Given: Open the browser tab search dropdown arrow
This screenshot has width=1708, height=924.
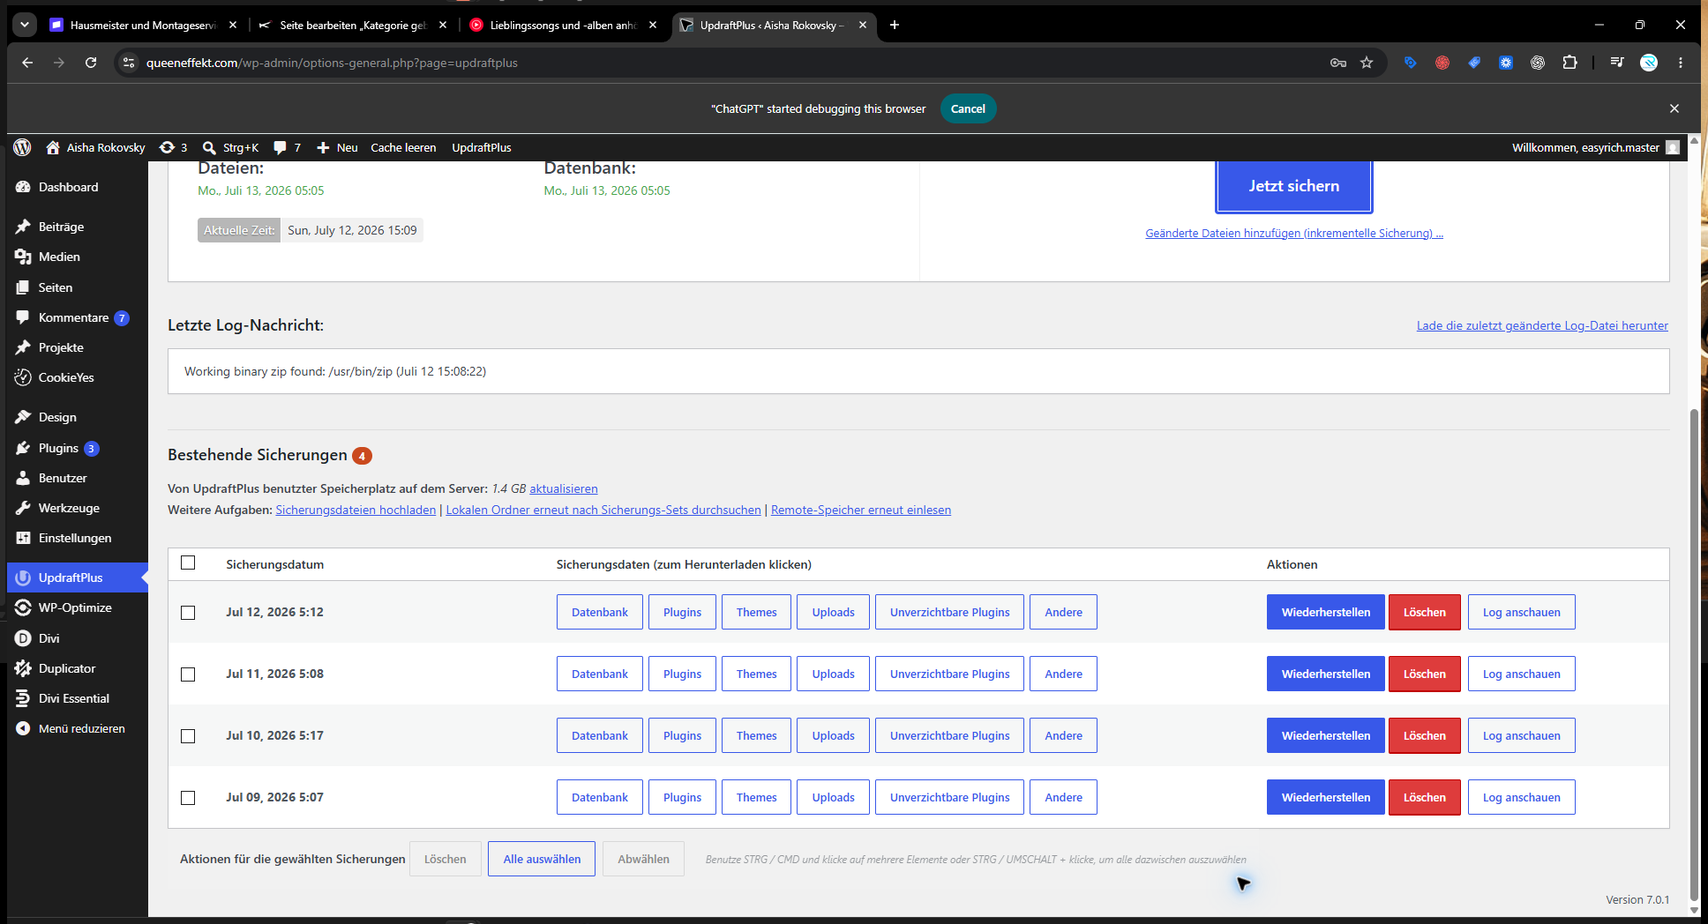Looking at the screenshot, I should coord(25,25).
